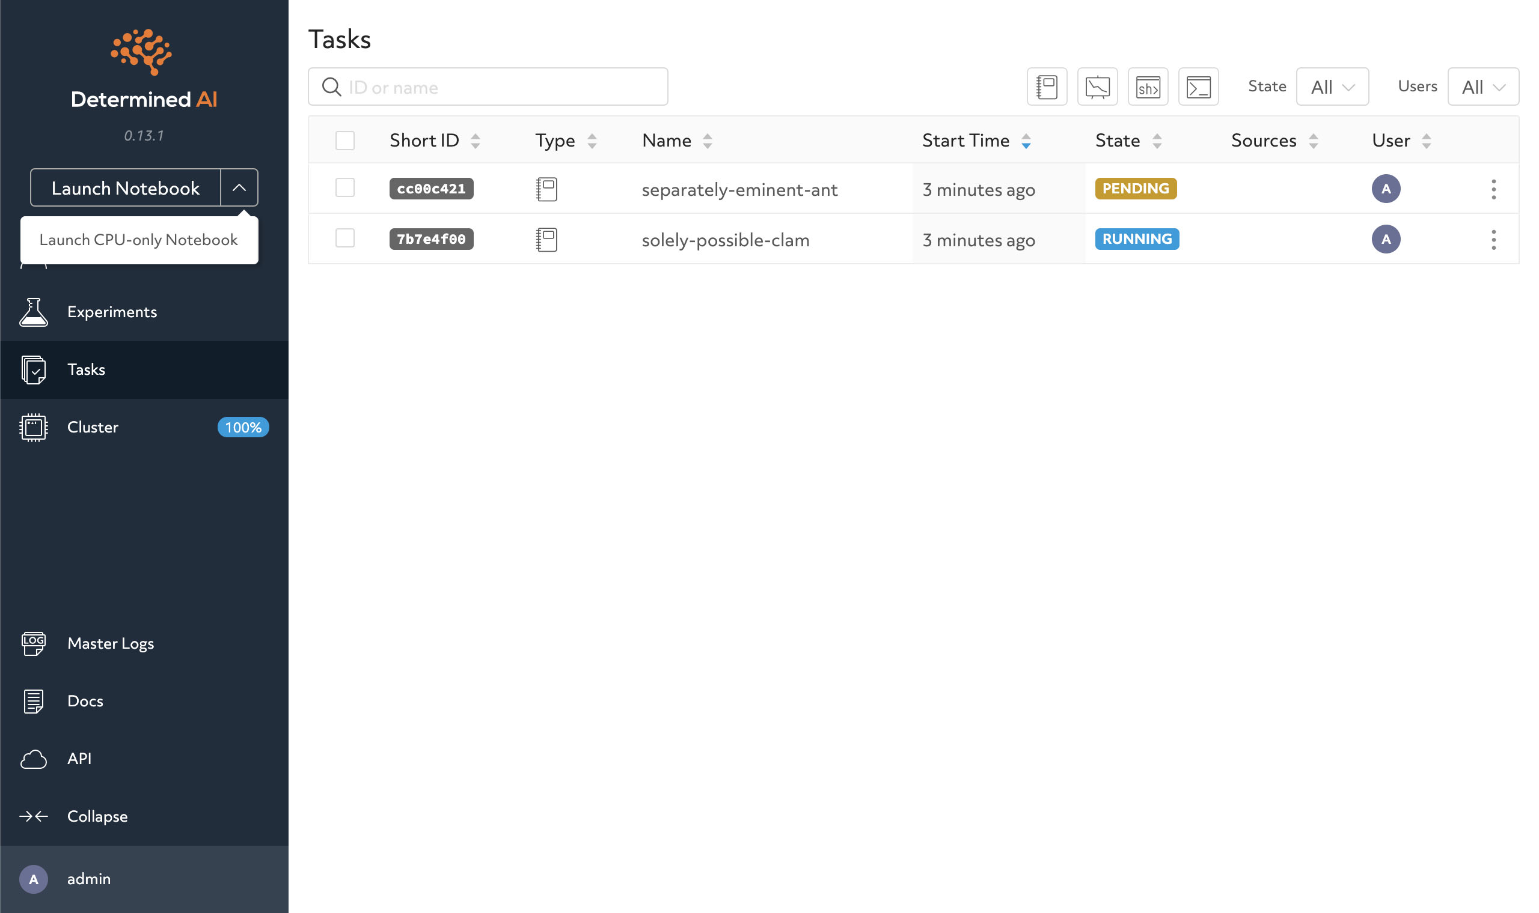Viewport: 1539px width, 913px height.
Task: Open the API page
Action: pyautogui.click(x=79, y=759)
